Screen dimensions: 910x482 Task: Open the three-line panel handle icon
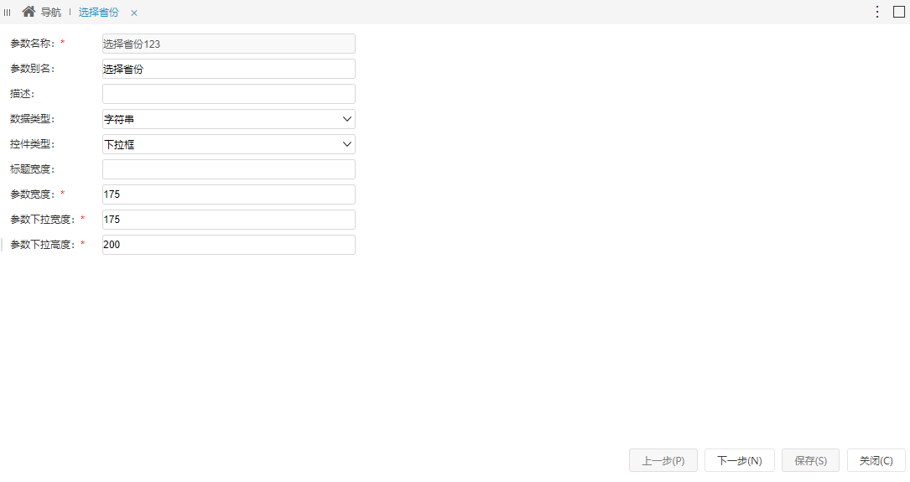pos(7,13)
